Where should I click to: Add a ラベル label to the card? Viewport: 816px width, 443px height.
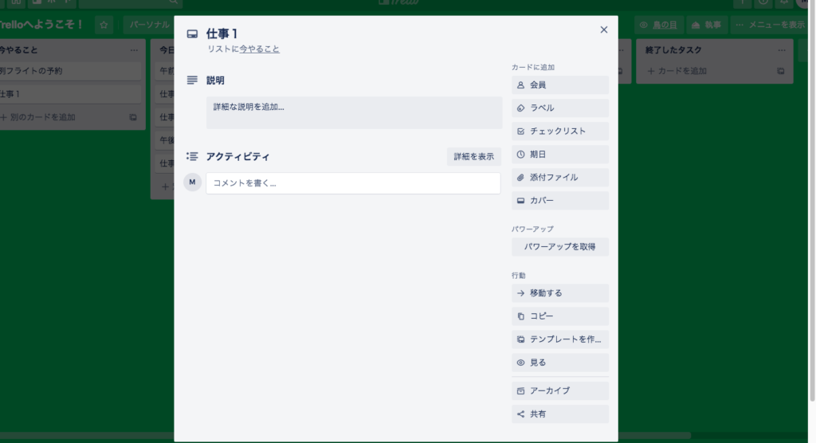[x=560, y=108]
